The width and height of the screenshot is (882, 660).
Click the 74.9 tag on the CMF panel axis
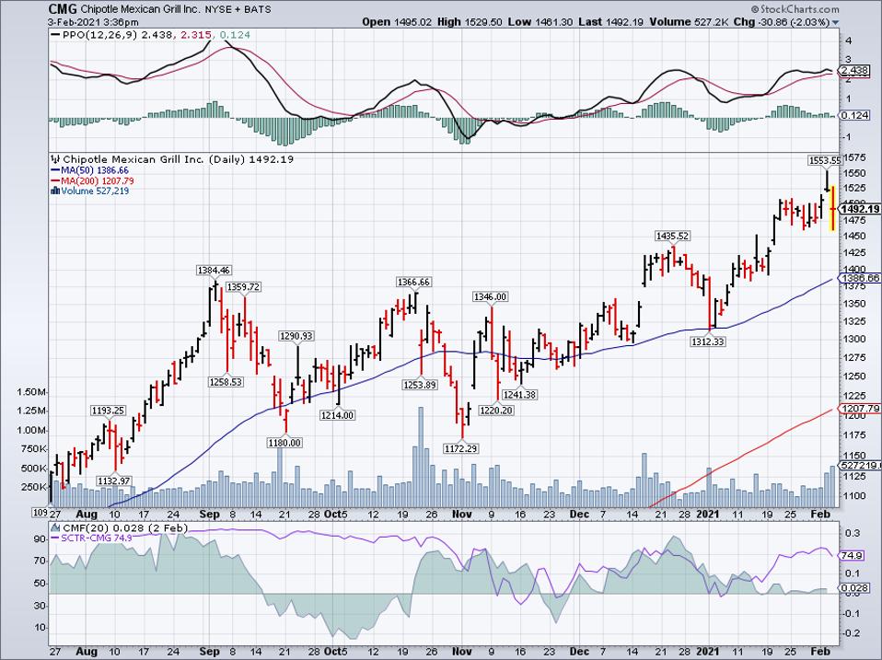pyautogui.click(x=852, y=555)
